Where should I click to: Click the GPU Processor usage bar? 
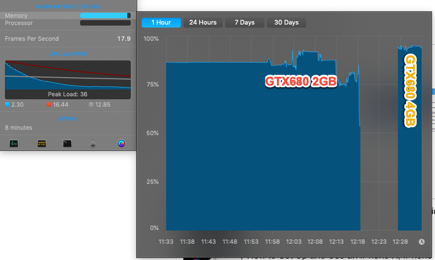coord(105,23)
